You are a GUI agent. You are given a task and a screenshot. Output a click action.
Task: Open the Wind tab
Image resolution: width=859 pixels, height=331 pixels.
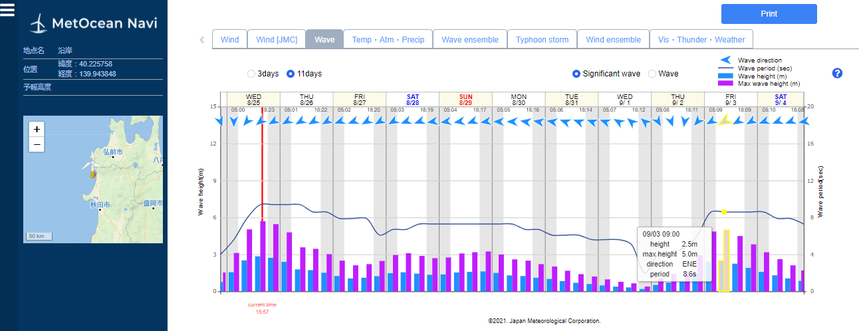click(229, 39)
